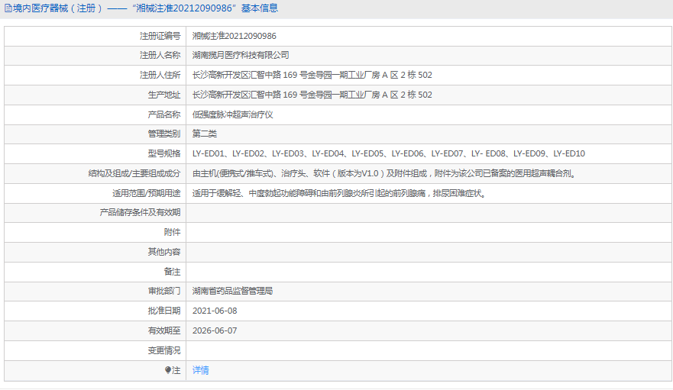Click the 管理类别 label
The width and height of the screenshot is (673, 390).
tap(164, 134)
